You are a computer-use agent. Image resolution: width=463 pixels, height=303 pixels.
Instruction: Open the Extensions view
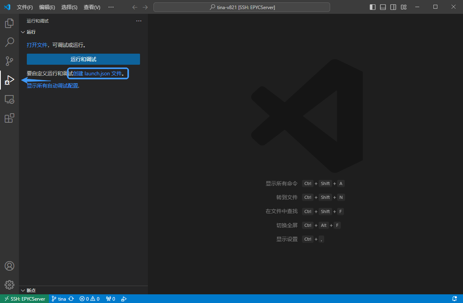point(9,118)
